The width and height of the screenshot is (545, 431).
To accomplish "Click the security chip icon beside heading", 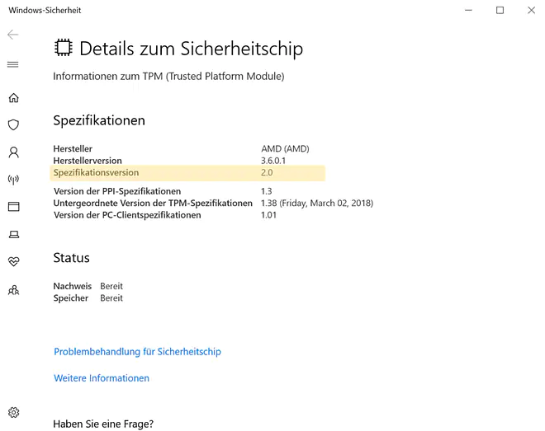I will (64, 48).
